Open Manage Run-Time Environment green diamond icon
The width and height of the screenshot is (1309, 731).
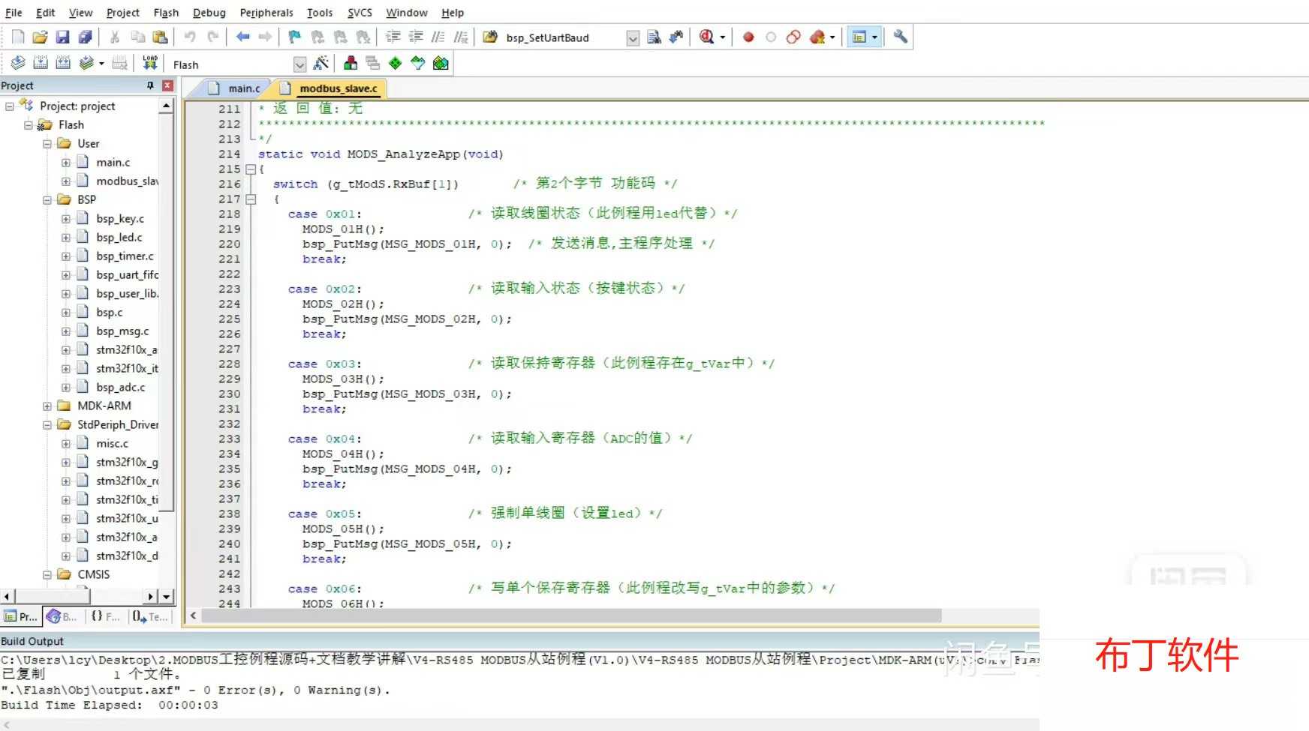(396, 63)
